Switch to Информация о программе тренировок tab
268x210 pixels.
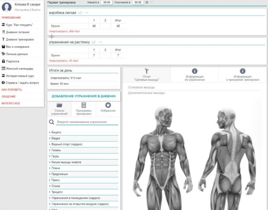tap(242, 75)
